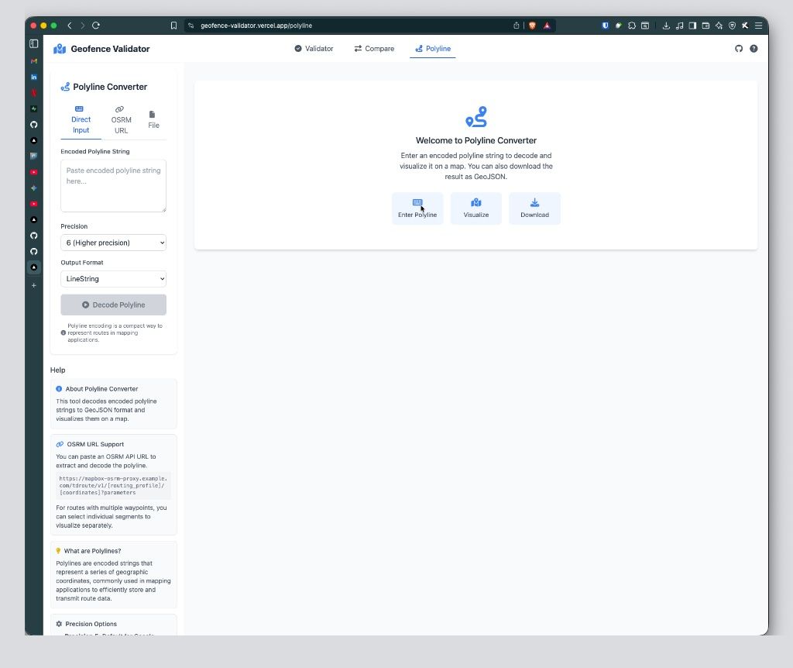Click the Geofence Validator logo icon
Viewport: 793px width, 668px height.
pos(60,49)
